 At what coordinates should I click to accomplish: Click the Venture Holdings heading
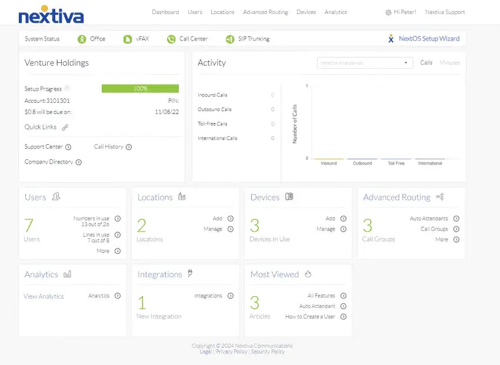pos(56,63)
